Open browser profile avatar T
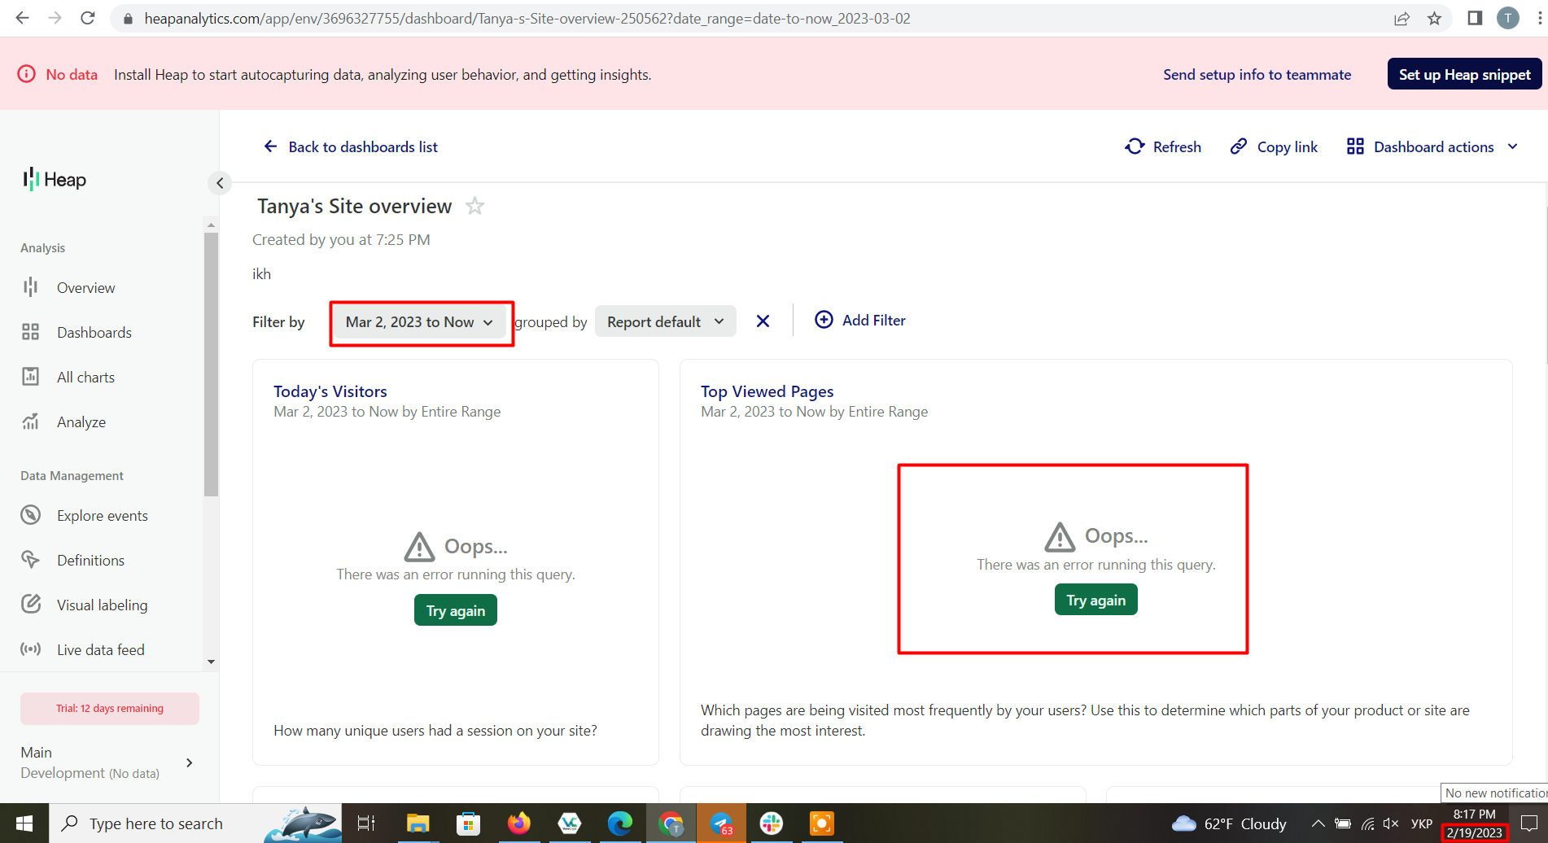The height and width of the screenshot is (843, 1548). click(x=1508, y=18)
